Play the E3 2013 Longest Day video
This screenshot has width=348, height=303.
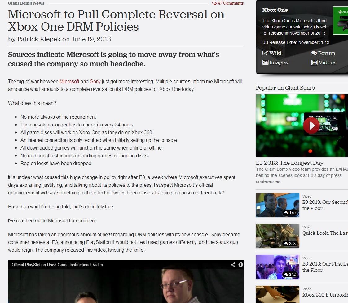[x=311, y=125]
